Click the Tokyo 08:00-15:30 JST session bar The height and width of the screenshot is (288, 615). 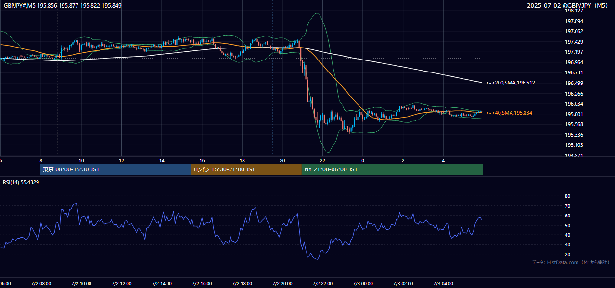click(x=115, y=169)
